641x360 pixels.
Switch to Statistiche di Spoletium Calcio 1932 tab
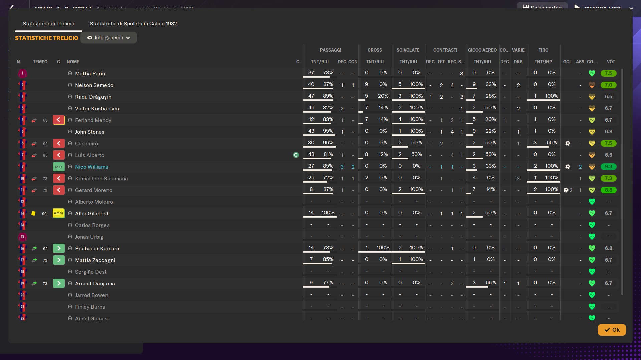(133, 23)
